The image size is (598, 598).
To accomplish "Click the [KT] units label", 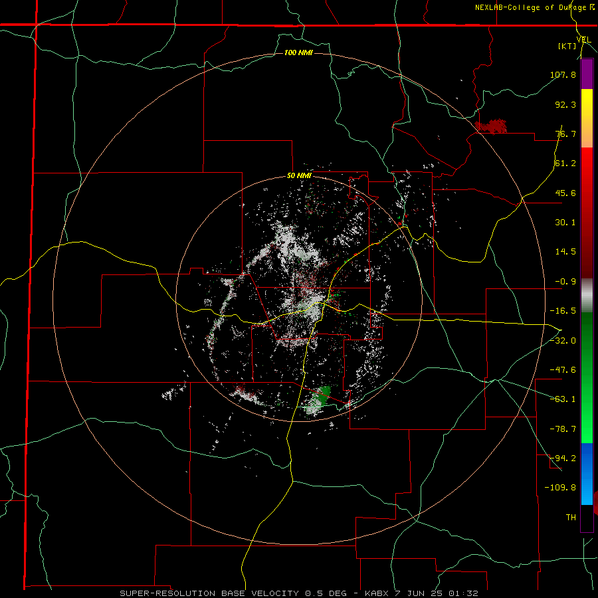I will [x=567, y=47].
